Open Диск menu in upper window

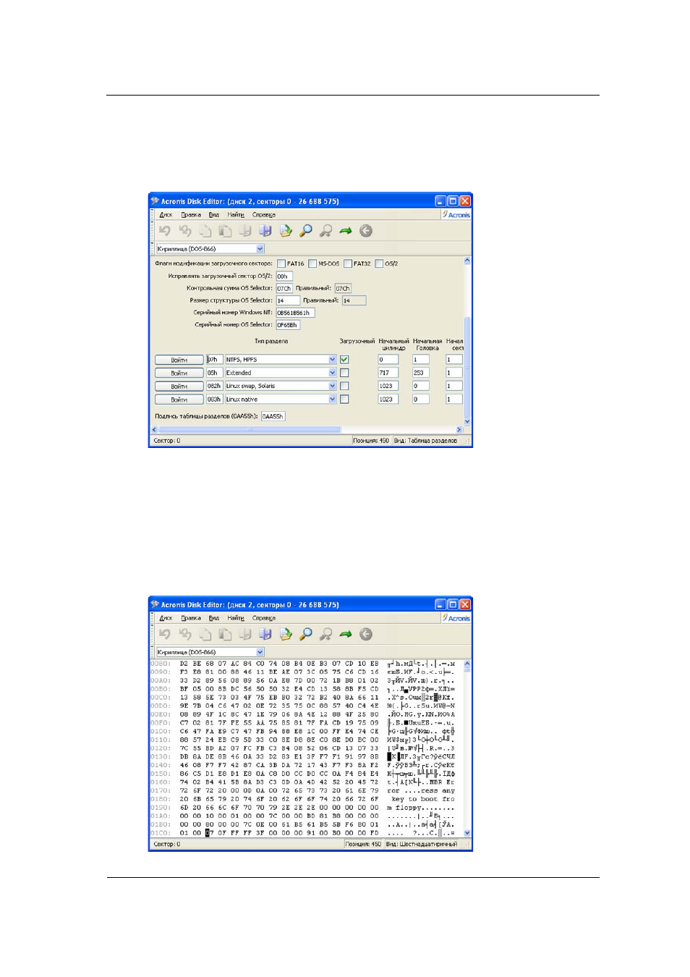166,215
